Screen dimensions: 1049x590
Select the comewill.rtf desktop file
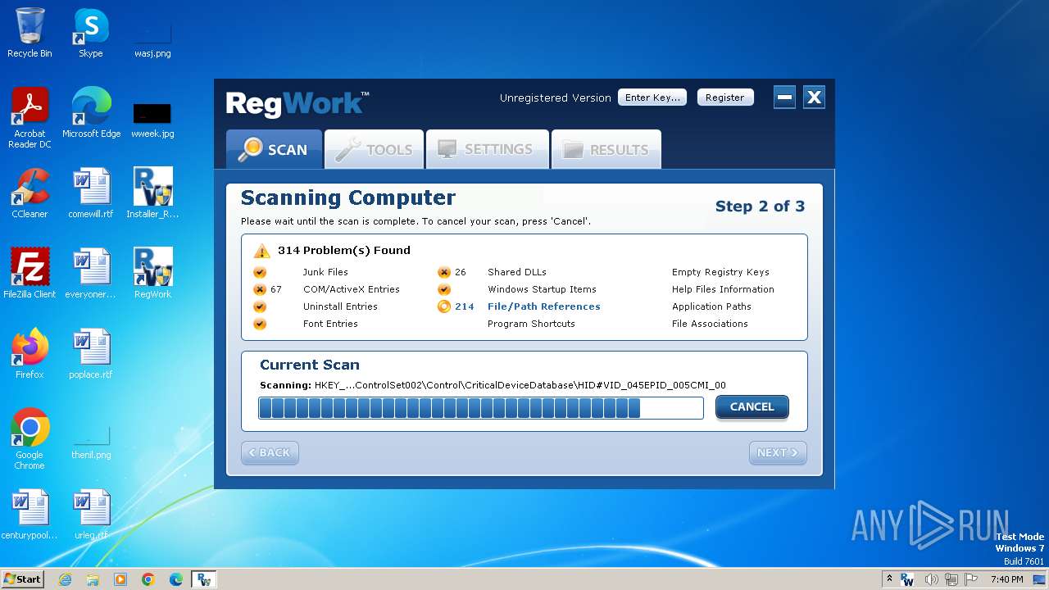click(x=91, y=194)
